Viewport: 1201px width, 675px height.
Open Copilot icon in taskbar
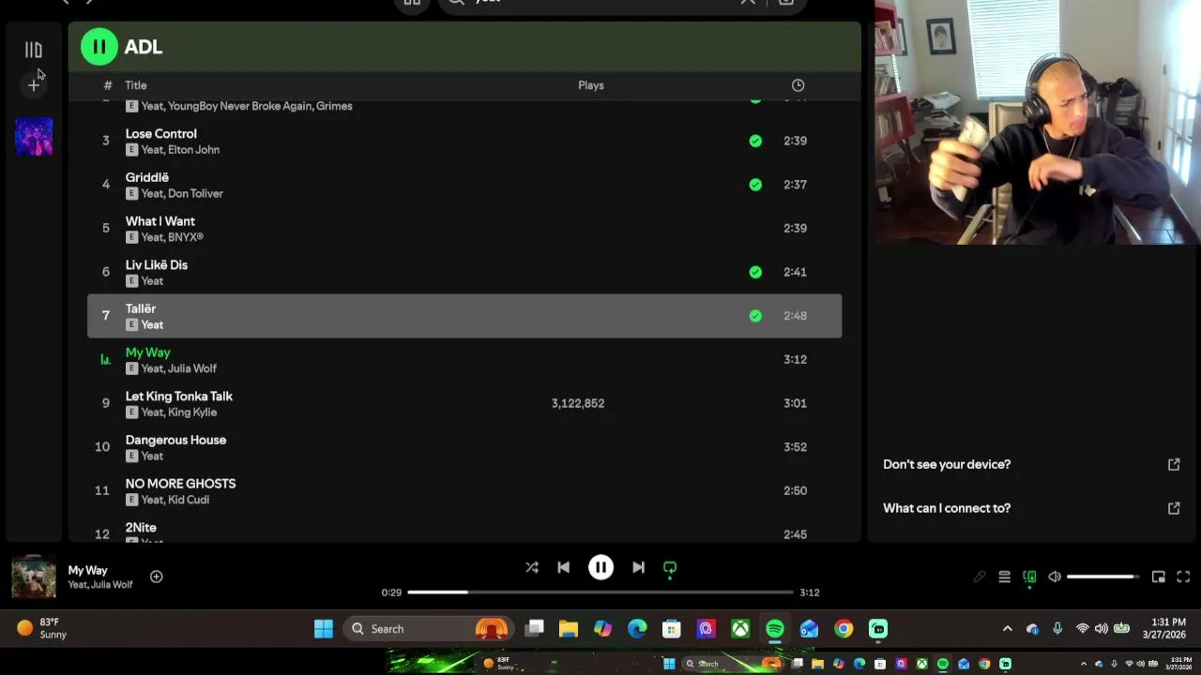(x=602, y=629)
